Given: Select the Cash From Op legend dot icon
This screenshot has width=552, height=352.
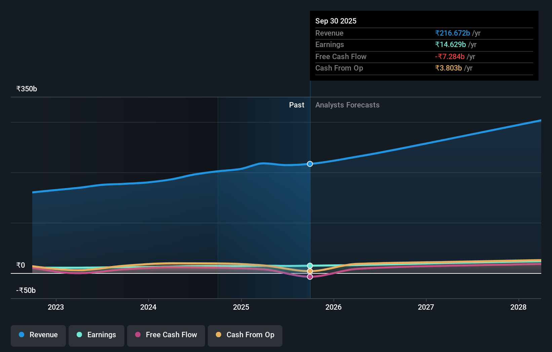Looking at the screenshot, I should click(219, 335).
